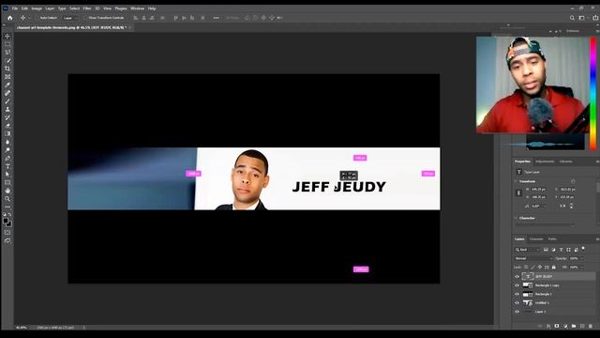Select the Crop tool
Screen dimensions: 600x338
click(x=7, y=69)
